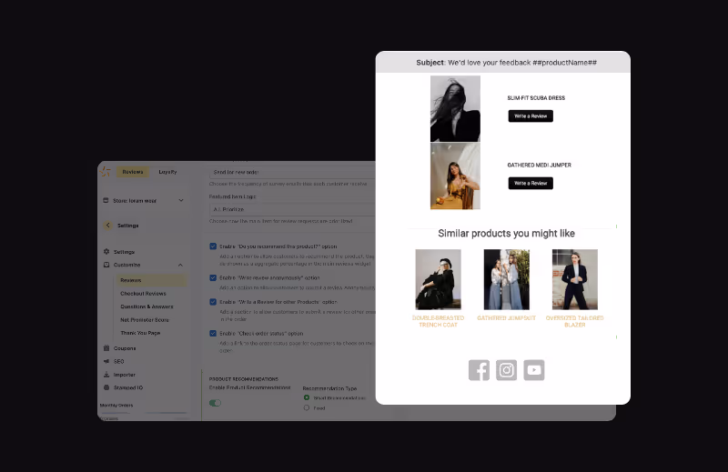Image resolution: width=728 pixels, height=472 pixels.
Task: Click Write a Review for Slim Fit Scuba Dress
Action: coord(531,116)
